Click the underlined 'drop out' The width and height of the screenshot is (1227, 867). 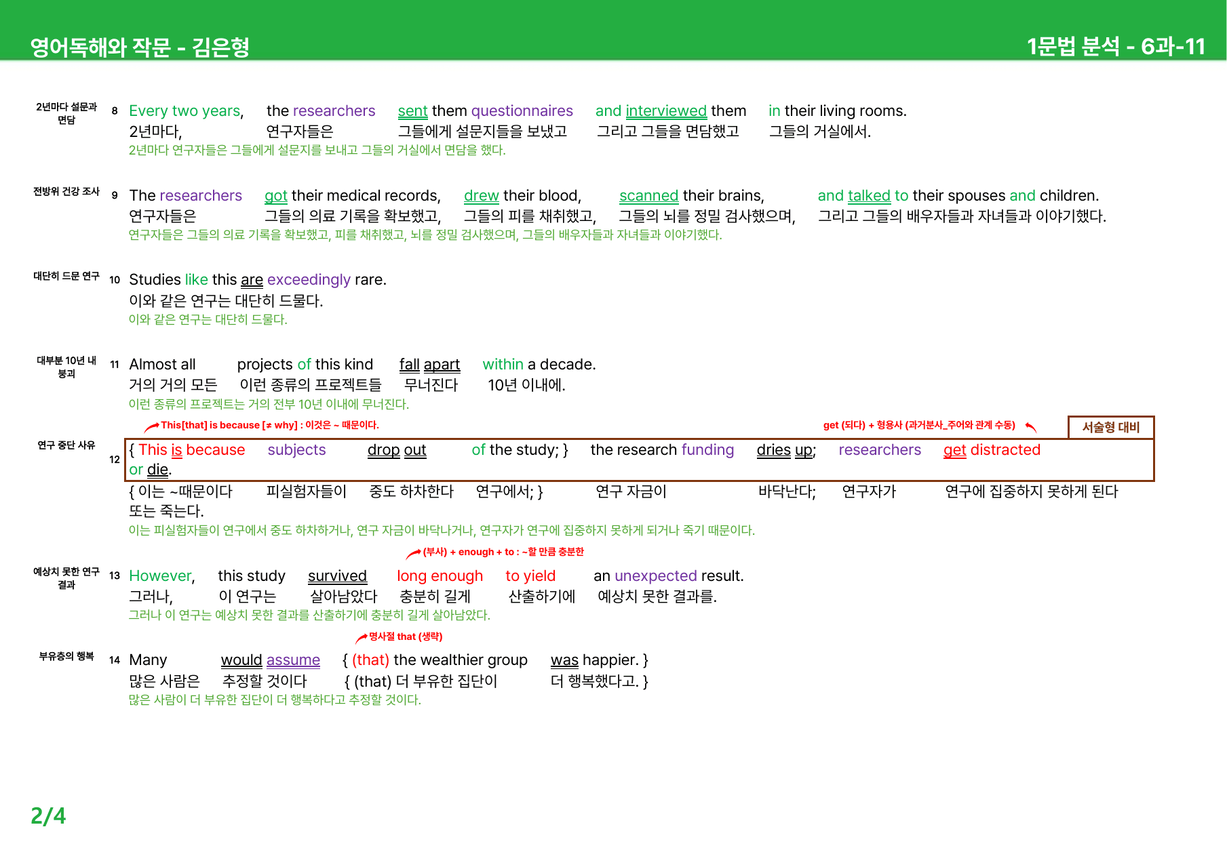point(397,450)
